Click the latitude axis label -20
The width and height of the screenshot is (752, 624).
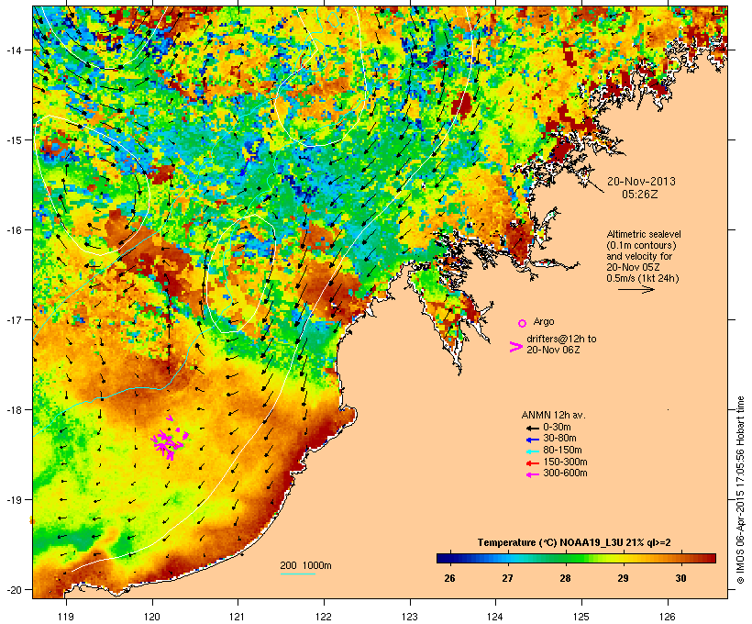(x=13, y=589)
